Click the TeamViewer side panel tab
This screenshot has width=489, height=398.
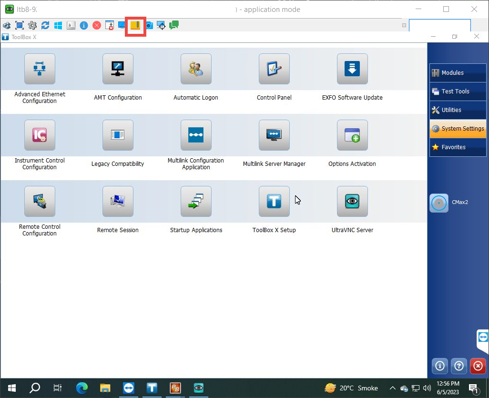pos(483,341)
